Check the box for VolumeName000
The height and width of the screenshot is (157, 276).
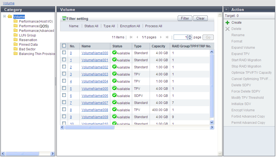click(x=64, y=53)
